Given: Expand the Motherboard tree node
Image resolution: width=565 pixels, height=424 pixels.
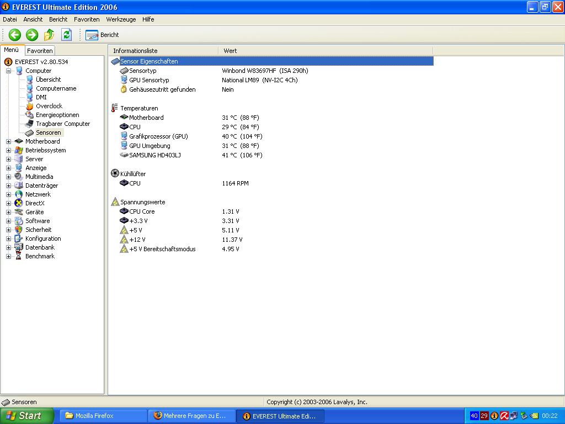Looking at the screenshot, I should tap(9, 142).
